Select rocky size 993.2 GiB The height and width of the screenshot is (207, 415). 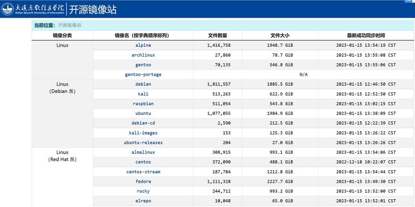281,191
